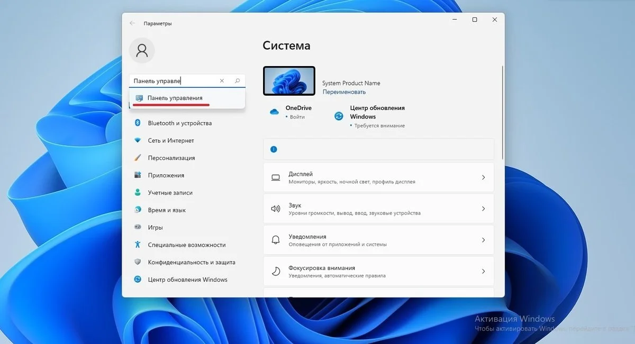Screen dimensions: 635x344
Task: Minimize the Параметры window
Action: click(455, 20)
